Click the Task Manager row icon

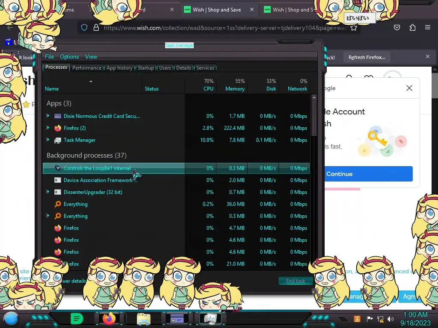coord(58,140)
